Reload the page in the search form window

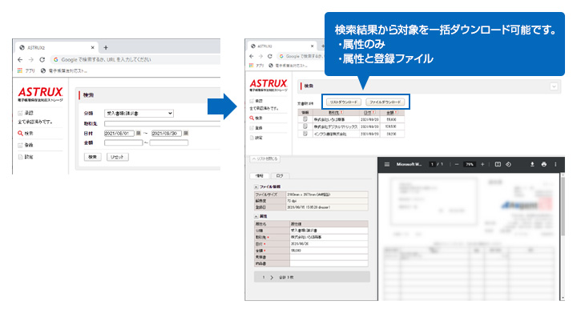[42, 59]
